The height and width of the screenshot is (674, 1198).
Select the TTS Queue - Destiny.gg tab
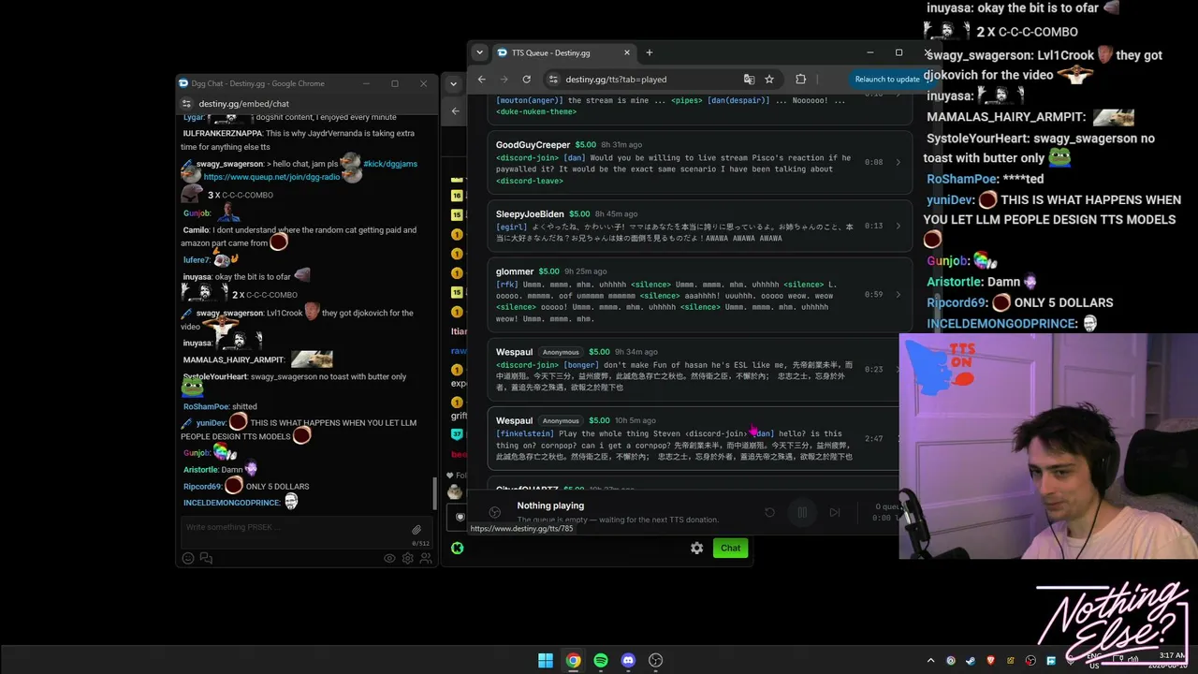(x=564, y=52)
